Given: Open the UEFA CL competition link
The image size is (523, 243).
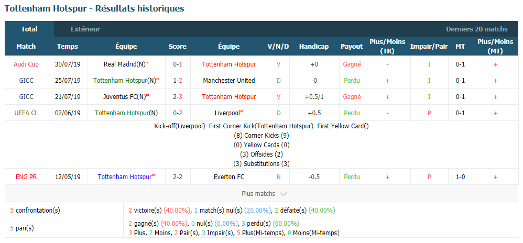Looking at the screenshot, I should coord(26,113).
